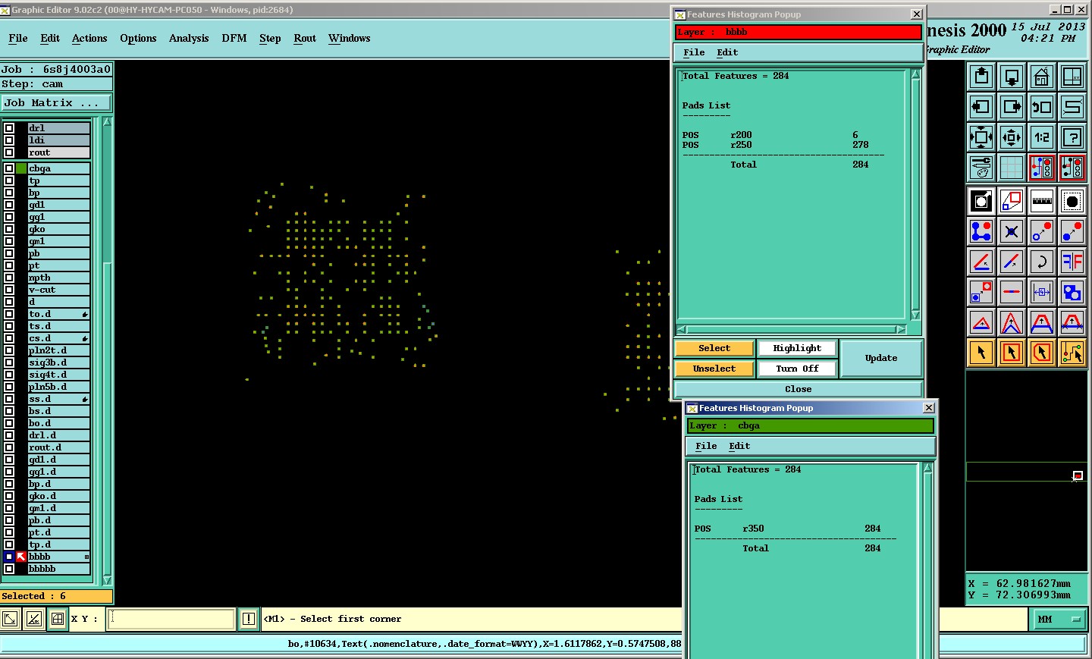This screenshot has height=659, width=1092.
Task: Click the pan up view icon
Action: [x=981, y=77]
